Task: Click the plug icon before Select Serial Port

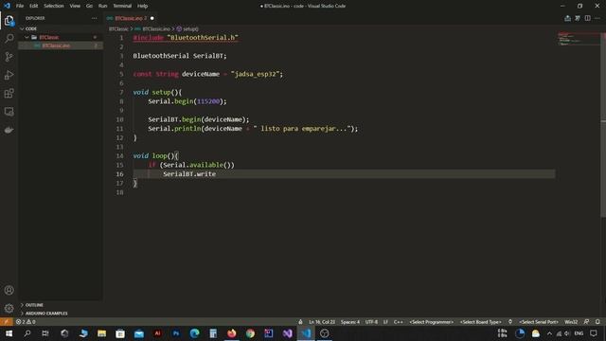Action: pos(510,322)
